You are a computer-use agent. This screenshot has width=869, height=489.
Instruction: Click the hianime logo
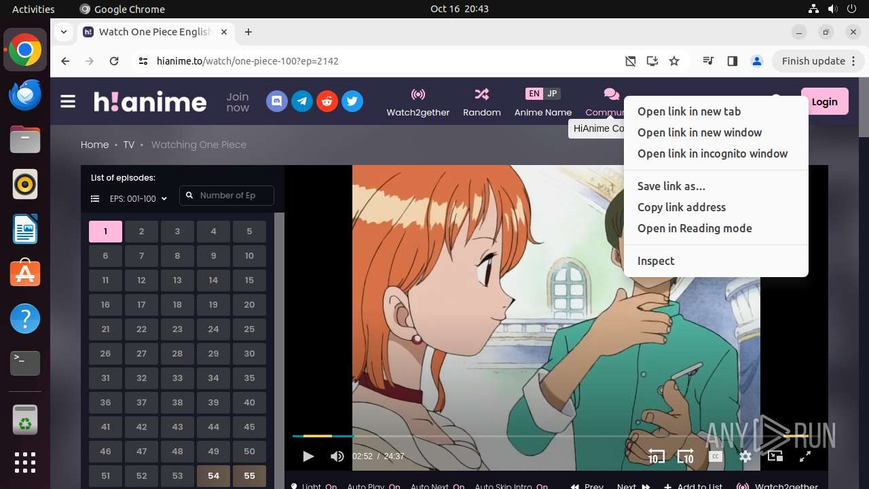coord(150,101)
